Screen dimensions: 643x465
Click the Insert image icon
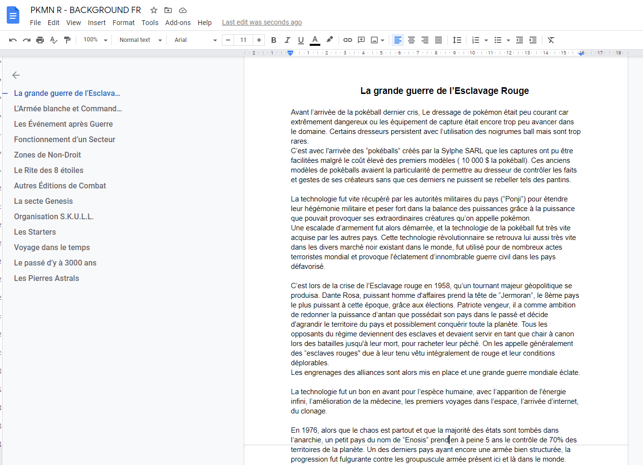click(374, 40)
